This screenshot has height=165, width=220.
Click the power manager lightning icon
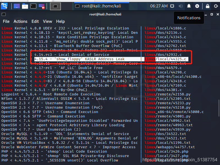[197, 6]
